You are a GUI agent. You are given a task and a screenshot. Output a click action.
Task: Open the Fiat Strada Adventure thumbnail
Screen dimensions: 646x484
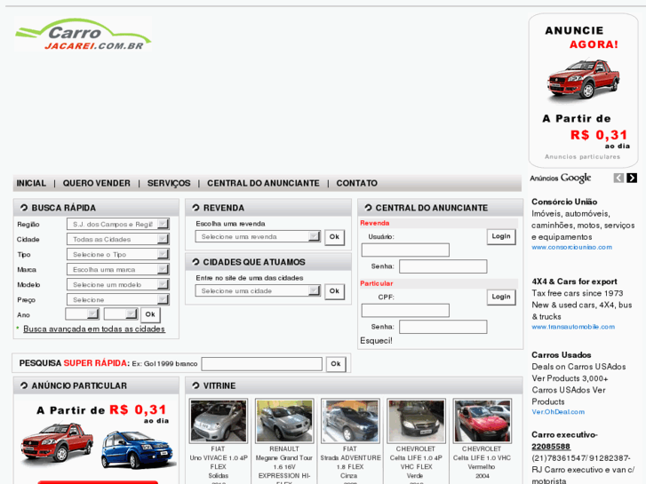[350, 421]
